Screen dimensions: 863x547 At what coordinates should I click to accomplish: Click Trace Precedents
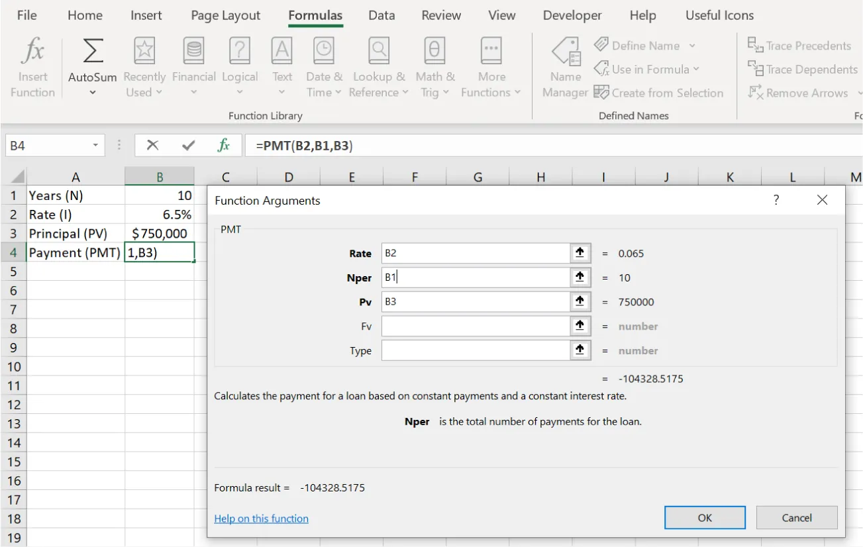(800, 45)
